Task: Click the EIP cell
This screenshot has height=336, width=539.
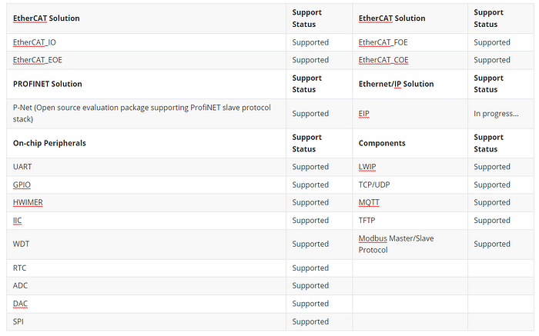Action: [x=364, y=113]
